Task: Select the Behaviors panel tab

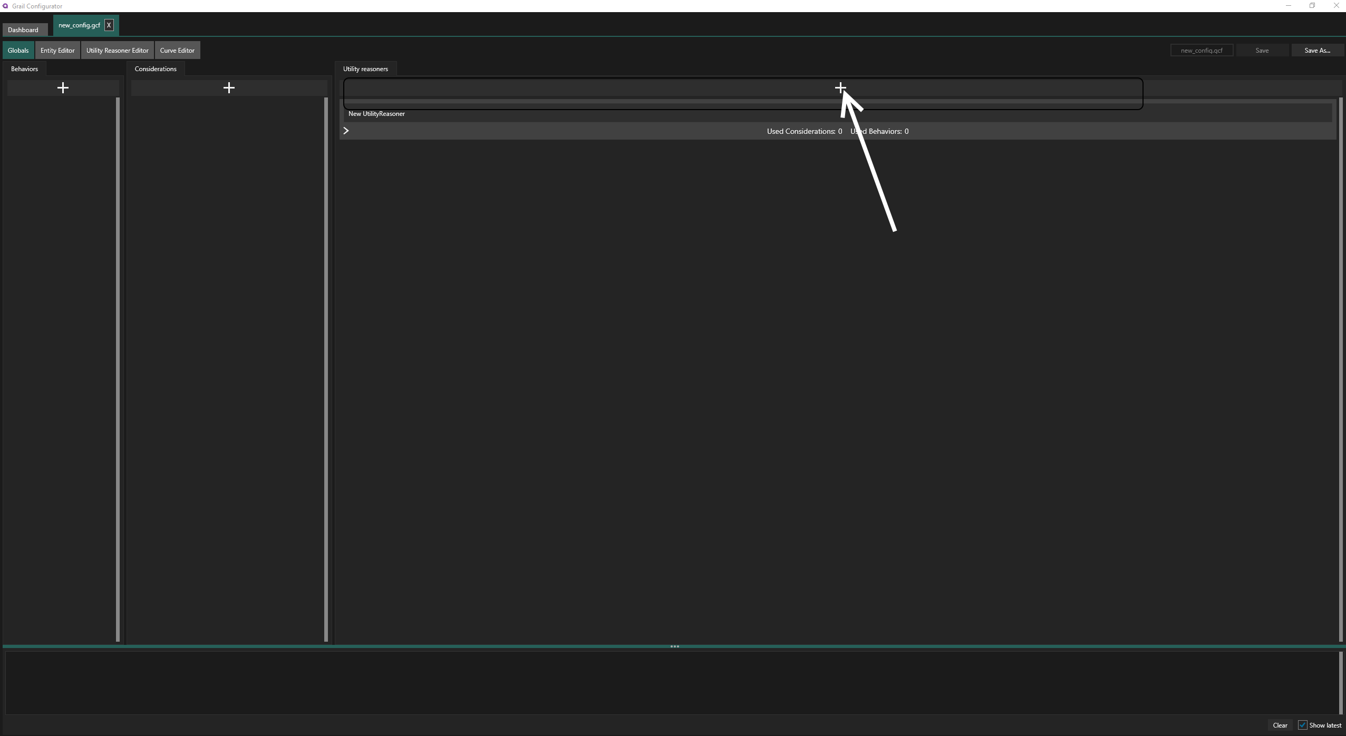Action: pyautogui.click(x=25, y=69)
